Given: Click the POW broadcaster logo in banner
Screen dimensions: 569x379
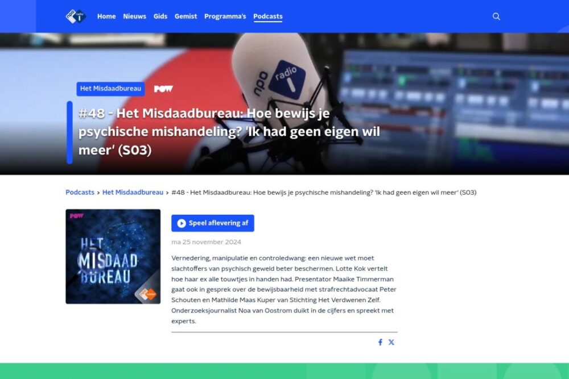Looking at the screenshot, I should pos(163,89).
